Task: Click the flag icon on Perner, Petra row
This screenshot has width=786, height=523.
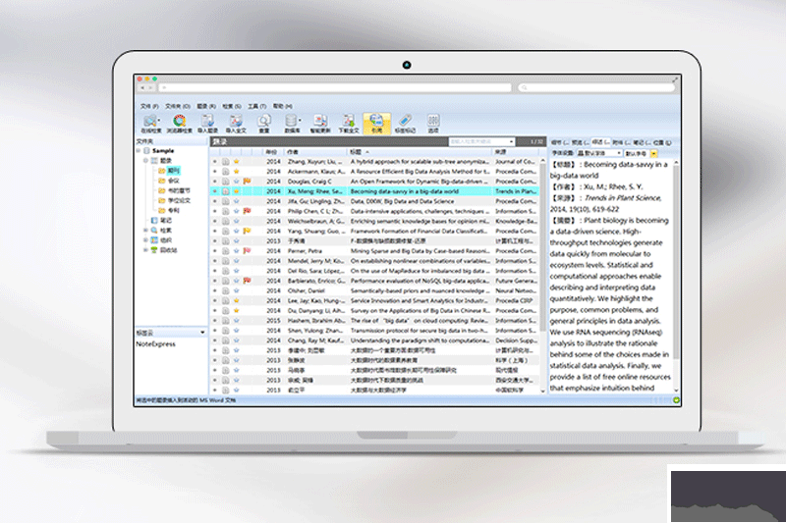Action: 248,251
